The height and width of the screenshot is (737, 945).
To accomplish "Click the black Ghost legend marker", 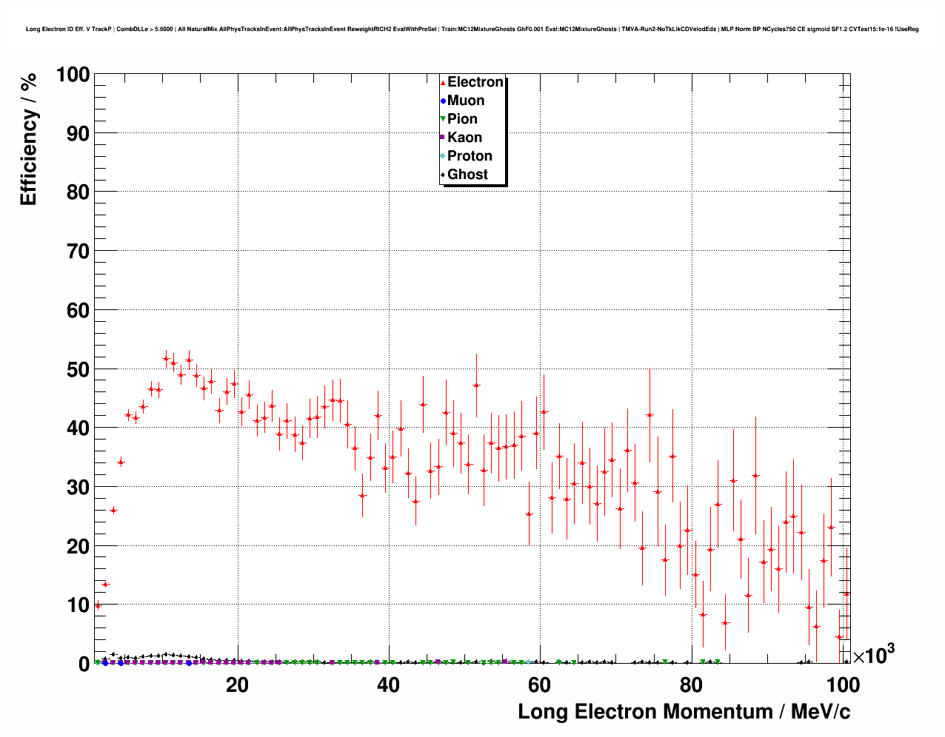I will point(443,175).
